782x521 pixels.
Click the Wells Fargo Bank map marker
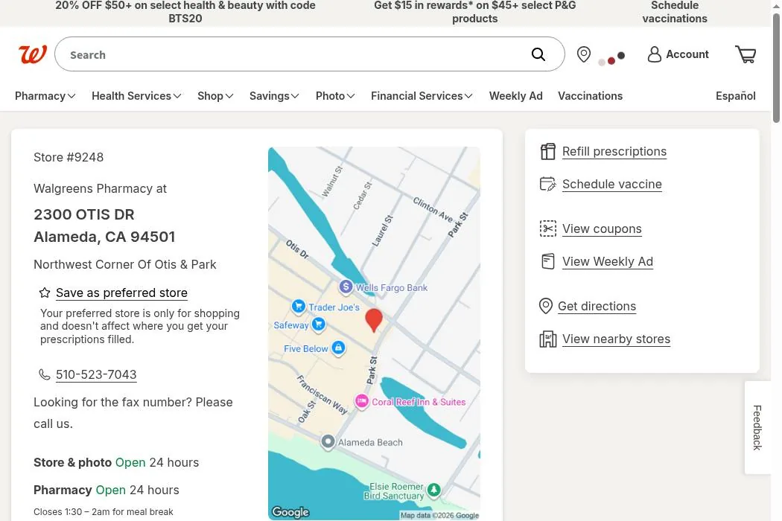[346, 287]
